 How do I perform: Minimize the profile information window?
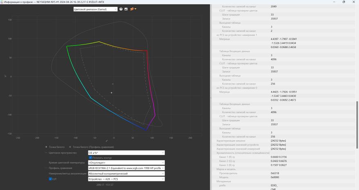(332, 2)
